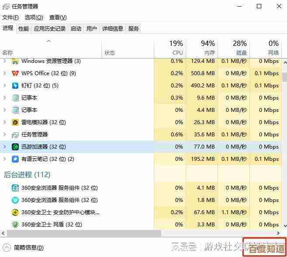
Task: Click the 迅游加速器 green icon
Action: [15, 147]
